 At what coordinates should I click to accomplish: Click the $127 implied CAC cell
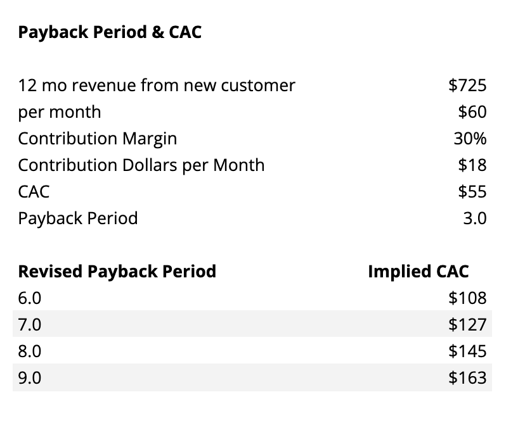tap(467, 324)
